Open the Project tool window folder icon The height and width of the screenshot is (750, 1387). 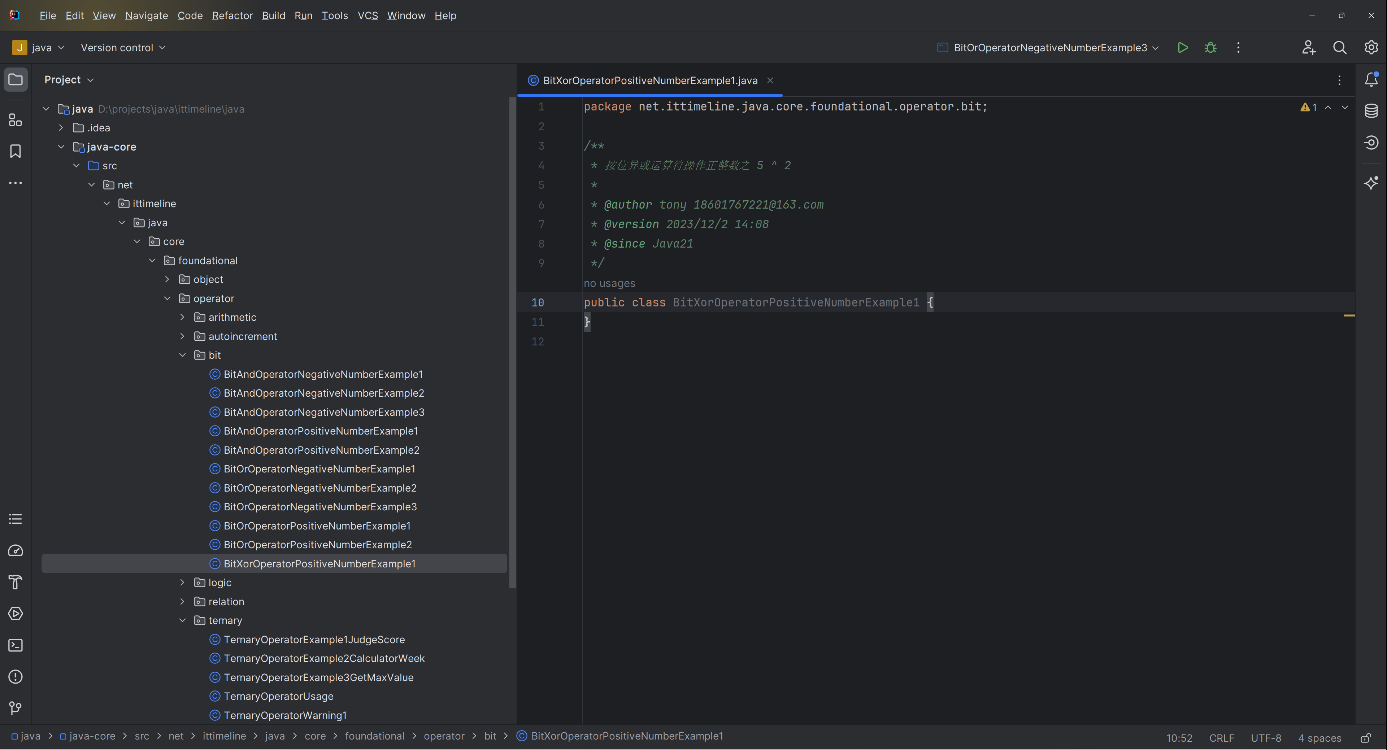(x=16, y=80)
